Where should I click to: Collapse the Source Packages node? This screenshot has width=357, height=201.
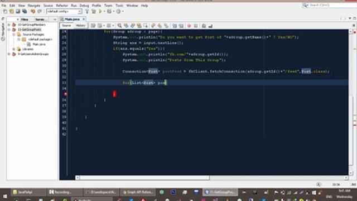(x=14, y=35)
